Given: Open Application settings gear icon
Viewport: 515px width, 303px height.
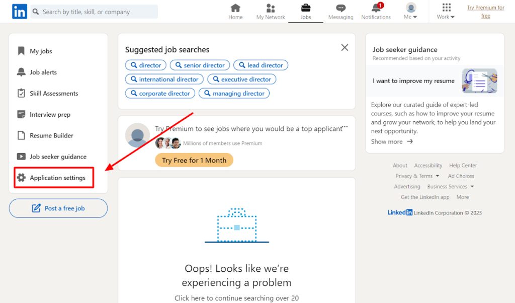Looking at the screenshot, I should pyautogui.click(x=21, y=177).
